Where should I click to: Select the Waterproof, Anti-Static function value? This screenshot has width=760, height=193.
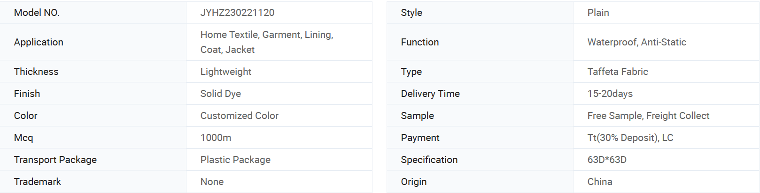point(637,42)
